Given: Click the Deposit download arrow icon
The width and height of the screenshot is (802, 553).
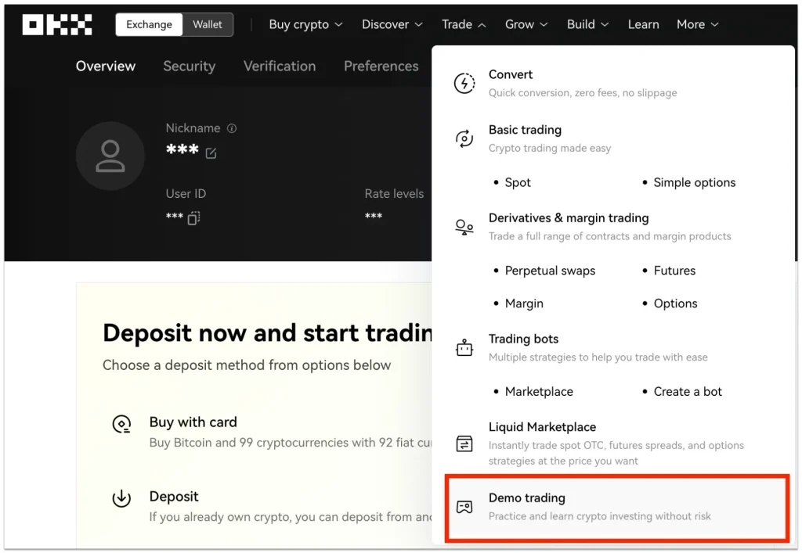Looking at the screenshot, I should (x=121, y=497).
